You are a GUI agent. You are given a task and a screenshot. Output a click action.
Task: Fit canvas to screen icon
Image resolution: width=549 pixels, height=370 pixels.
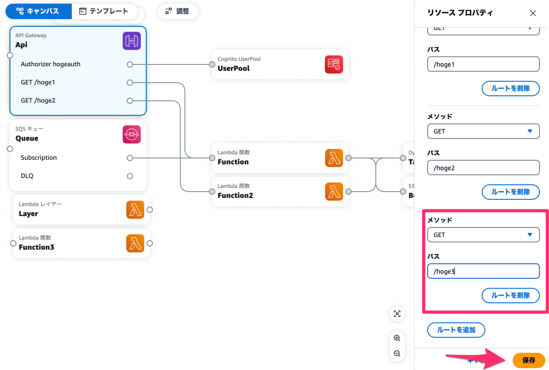pos(397,314)
